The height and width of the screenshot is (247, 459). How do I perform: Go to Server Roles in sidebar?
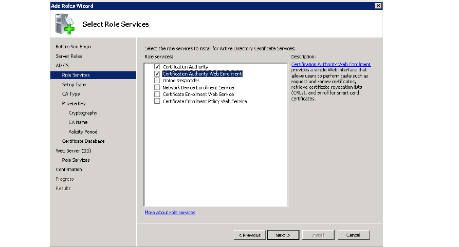[x=68, y=56]
